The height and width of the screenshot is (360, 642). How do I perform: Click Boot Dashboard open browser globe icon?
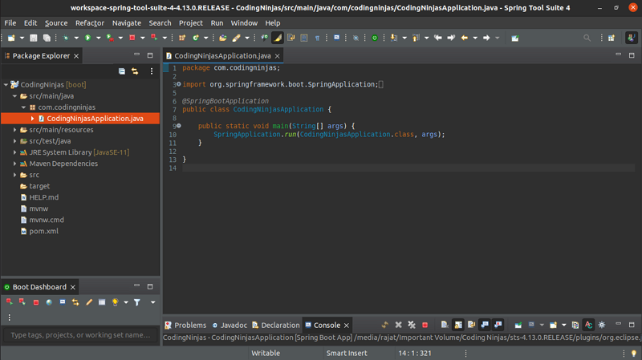(49, 302)
